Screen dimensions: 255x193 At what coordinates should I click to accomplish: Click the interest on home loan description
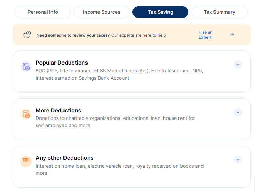pyautogui.click(x=119, y=169)
